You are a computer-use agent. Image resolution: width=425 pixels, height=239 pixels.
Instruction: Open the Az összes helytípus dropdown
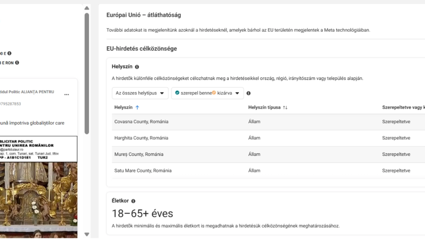coord(140,93)
